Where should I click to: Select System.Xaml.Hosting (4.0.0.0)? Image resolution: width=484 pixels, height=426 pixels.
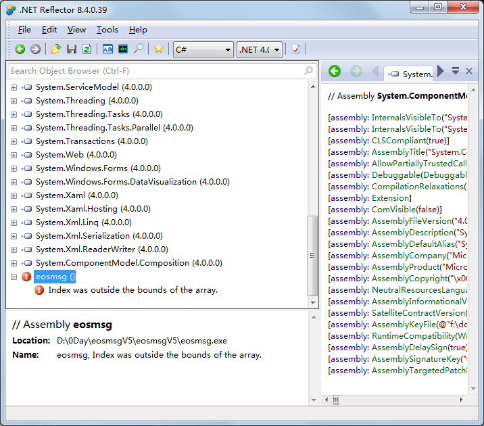point(93,209)
